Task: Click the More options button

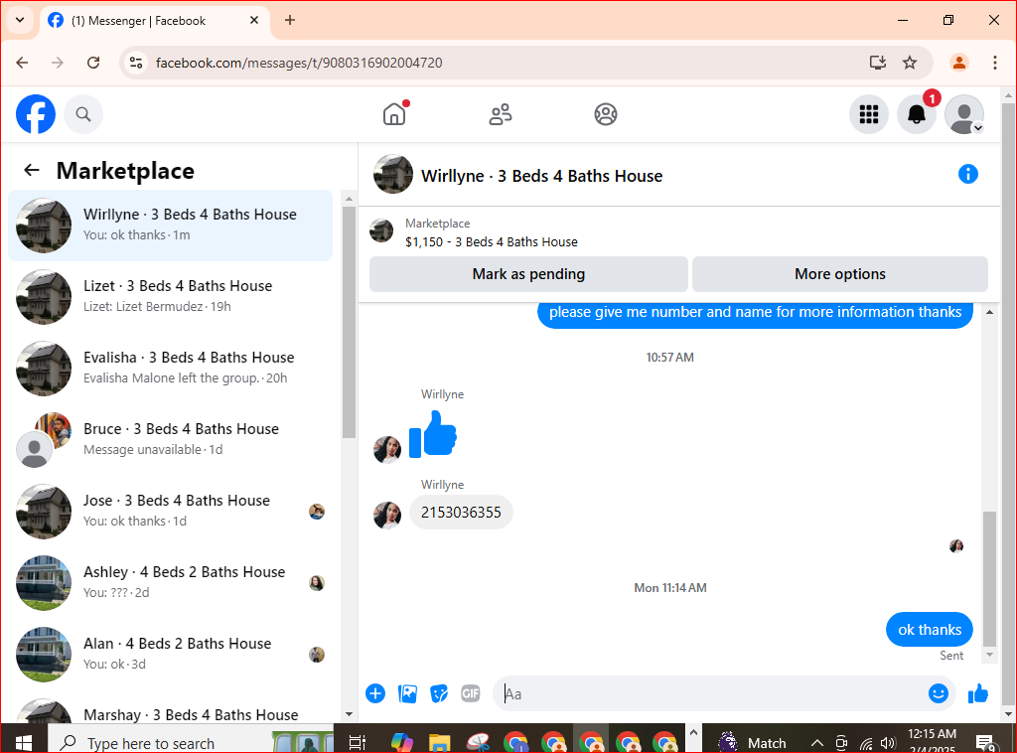Action: tap(840, 274)
